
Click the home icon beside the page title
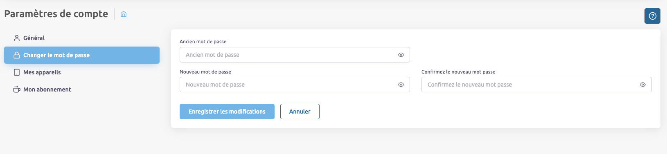point(124,14)
